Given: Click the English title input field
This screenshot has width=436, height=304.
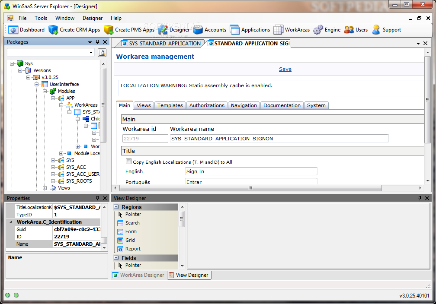Looking at the screenshot, I should [x=251, y=171].
